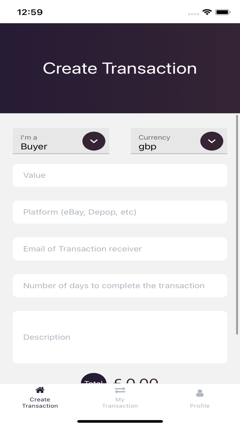The width and height of the screenshot is (240, 427).
Task: Click the Email of Transaction receiver field
Action: click(x=120, y=249)
